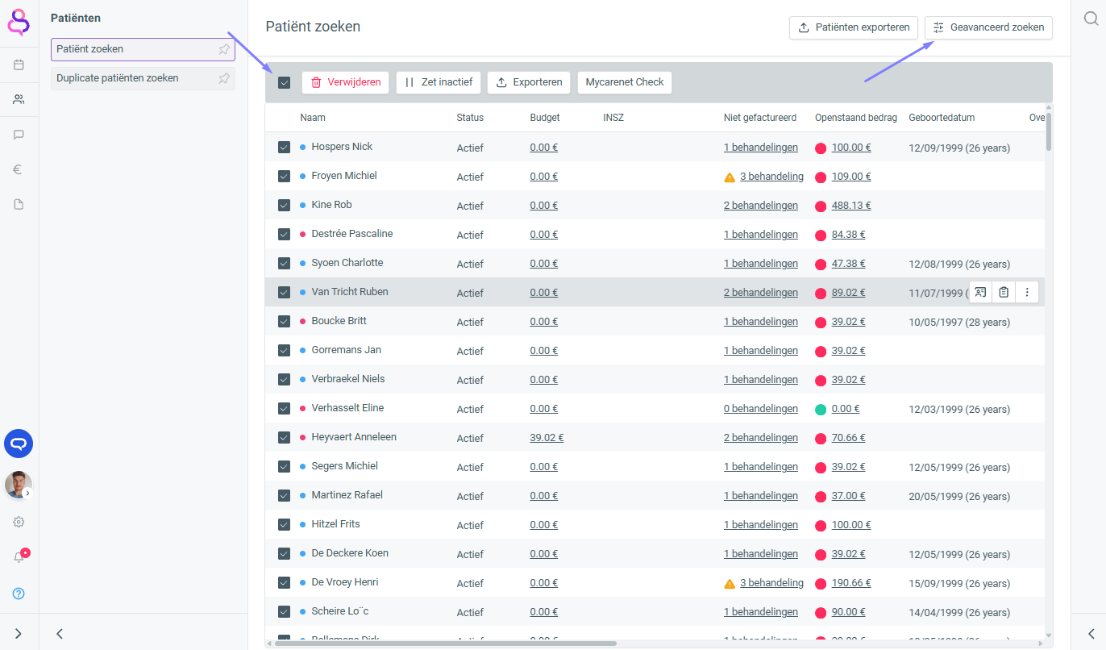Open Geavanceerd zoeken
The image size is (1106, 650).
[x=987, y=27]
